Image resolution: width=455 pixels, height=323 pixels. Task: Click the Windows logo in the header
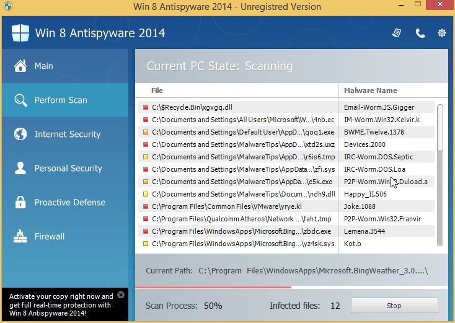(x=20, y=33)
